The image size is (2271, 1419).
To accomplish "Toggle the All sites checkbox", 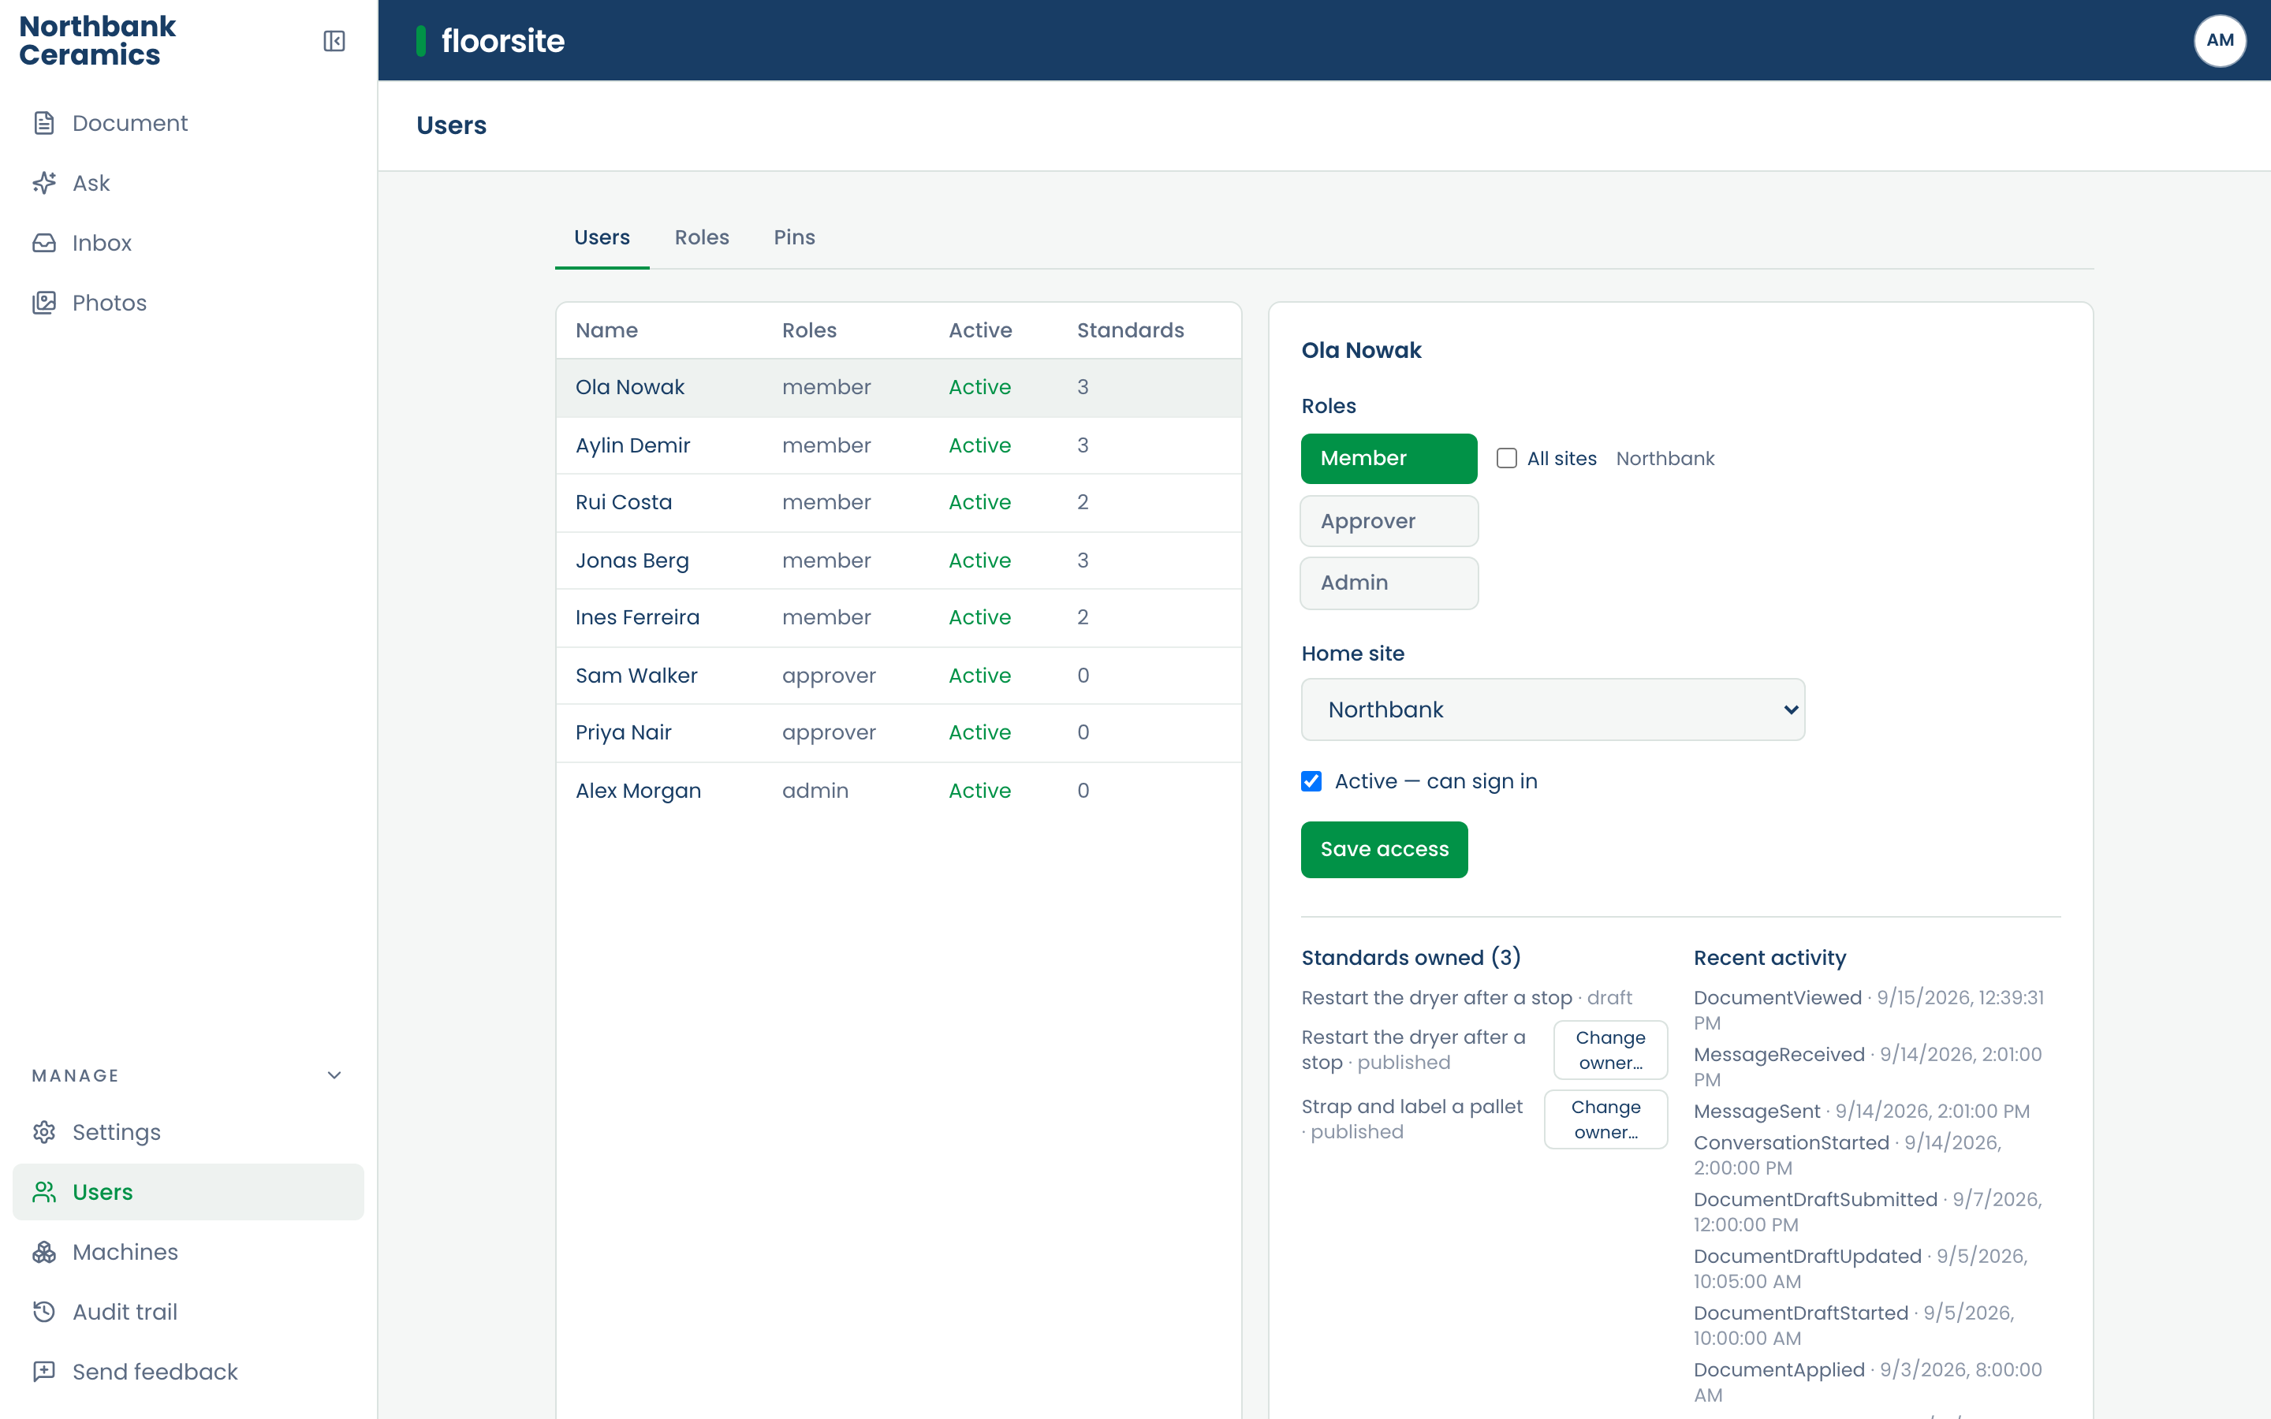I will [x=1506, y=458].
